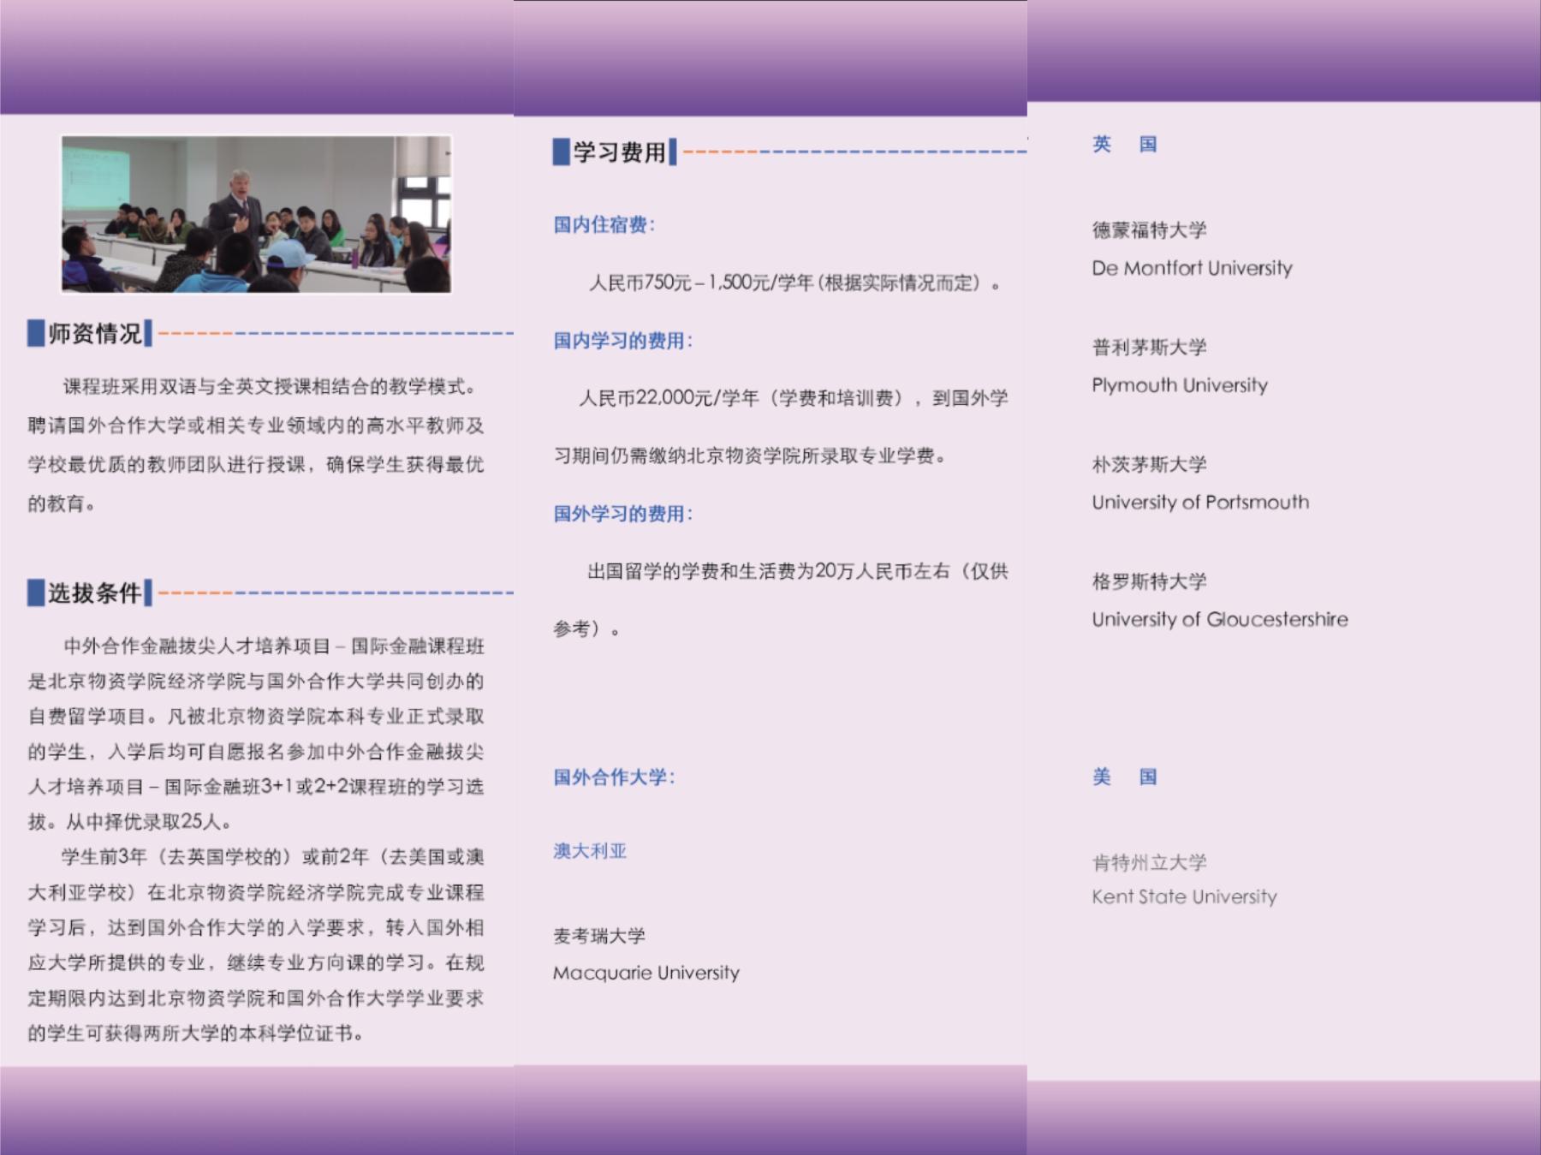Click the Macquarie University text

646,973
